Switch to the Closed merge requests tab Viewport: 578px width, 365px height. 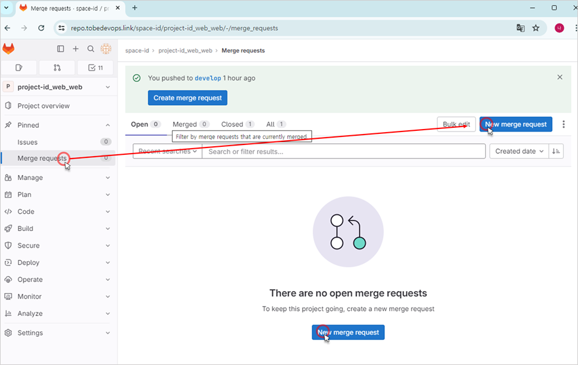237,124
